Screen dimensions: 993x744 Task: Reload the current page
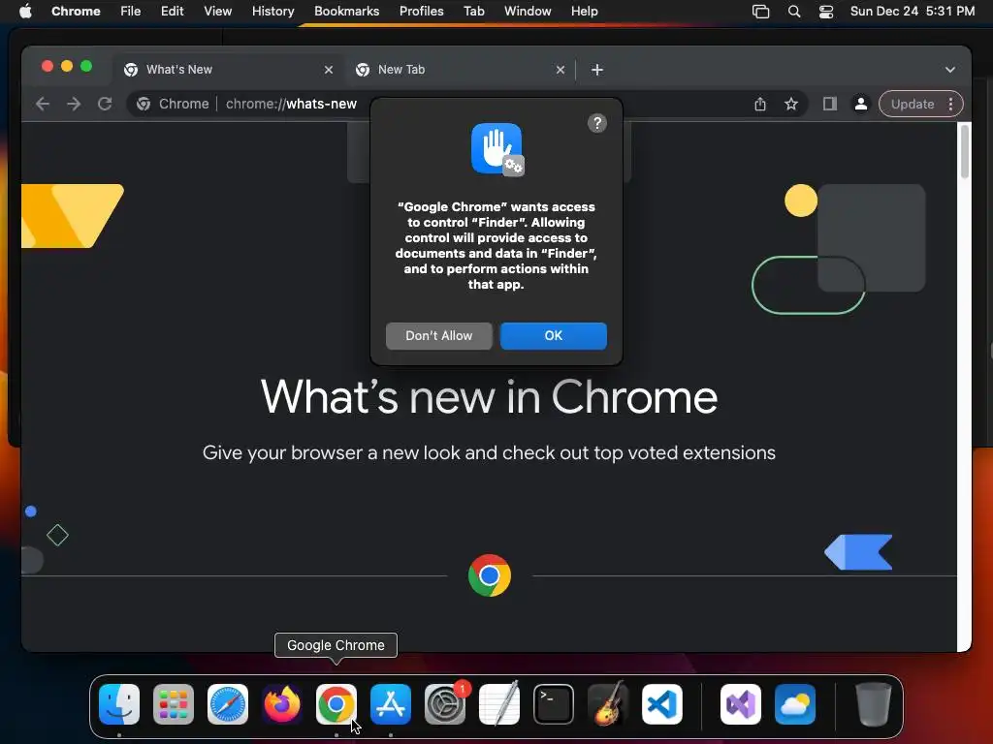(105, 104)
